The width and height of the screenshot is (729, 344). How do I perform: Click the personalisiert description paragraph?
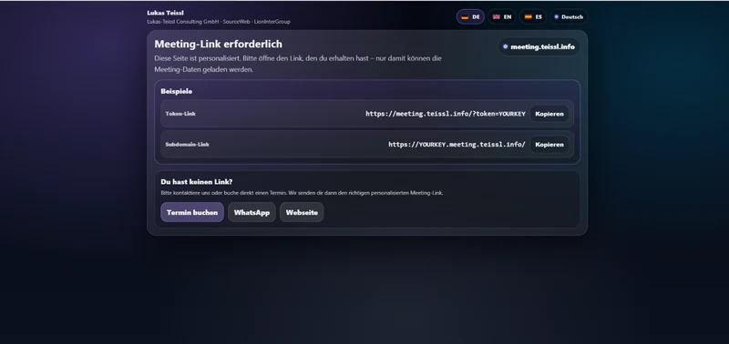pos(298,64)
